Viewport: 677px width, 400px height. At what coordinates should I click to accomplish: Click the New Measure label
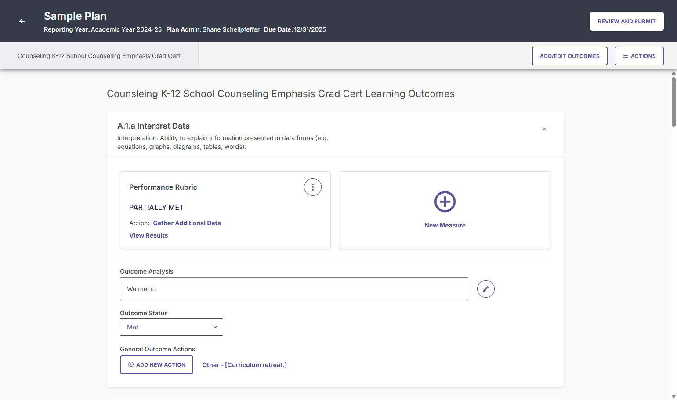pos(445,225)
